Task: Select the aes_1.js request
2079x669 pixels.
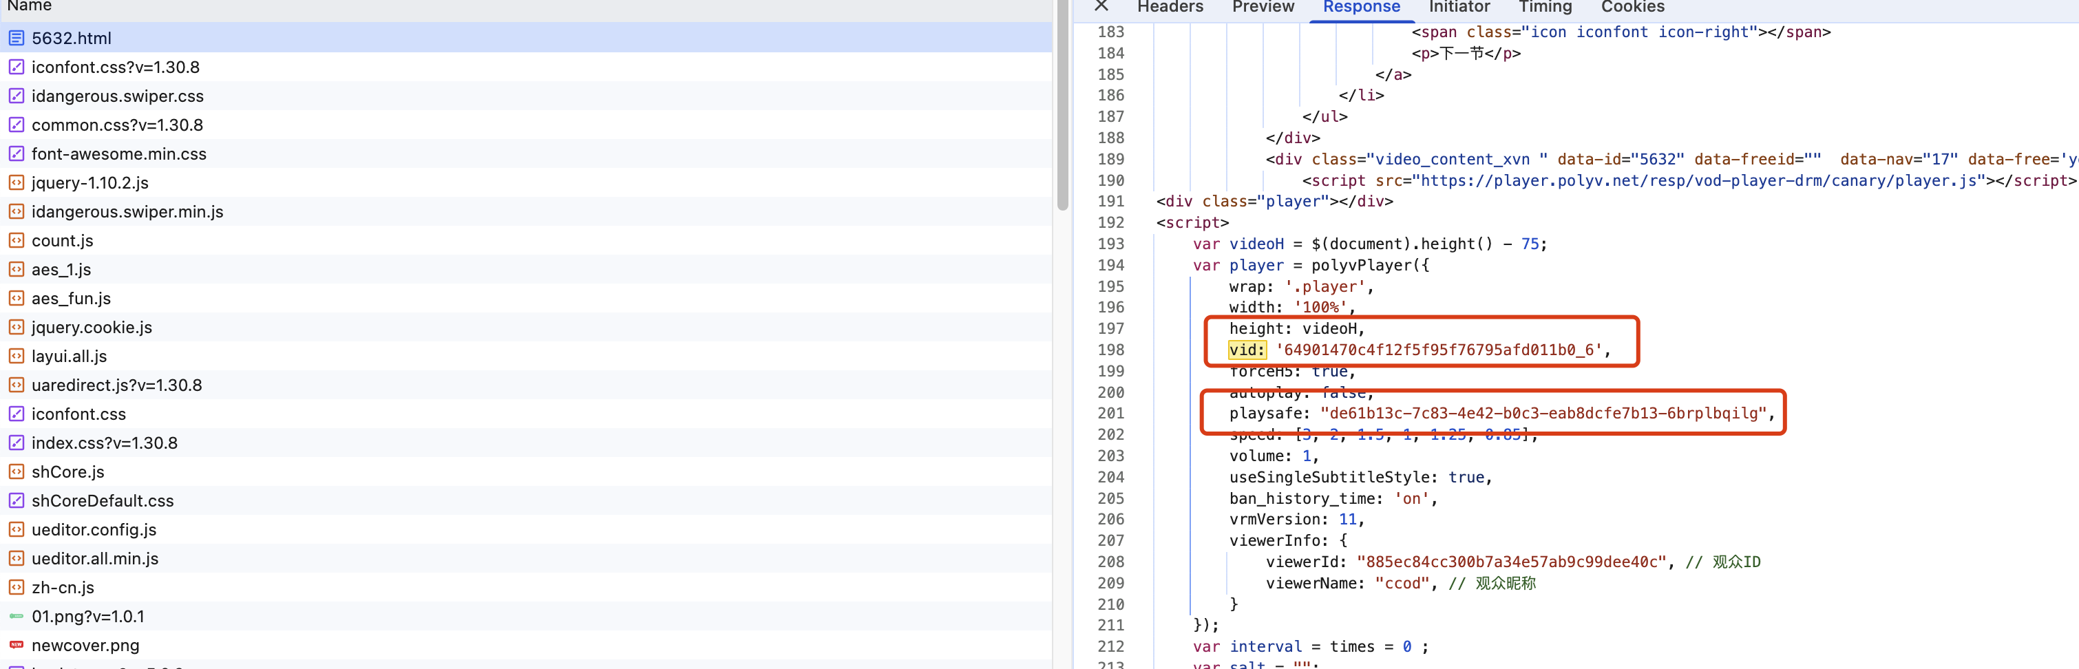Action: (526, 270)
